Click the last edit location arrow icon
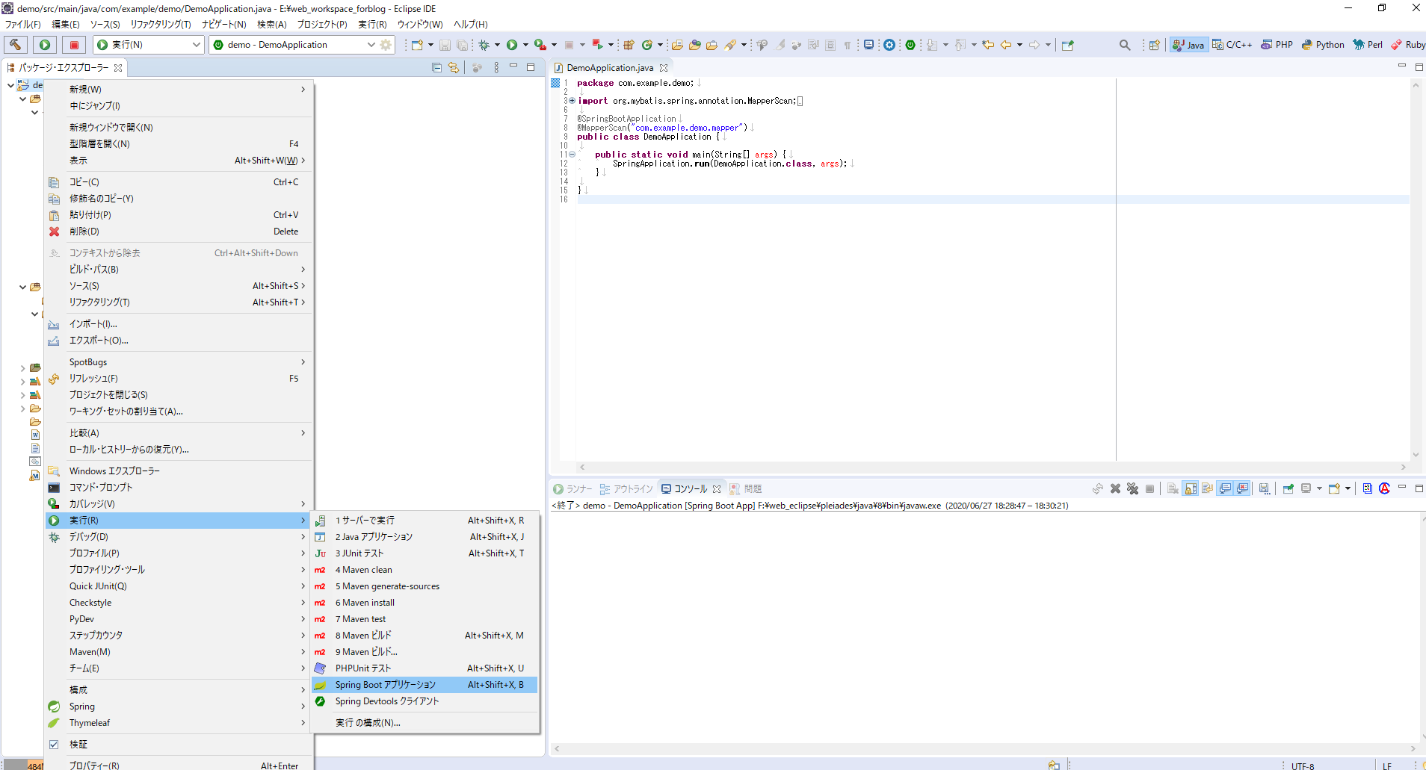This screenshot has height=770, width=1426. (x=988, y=45)
